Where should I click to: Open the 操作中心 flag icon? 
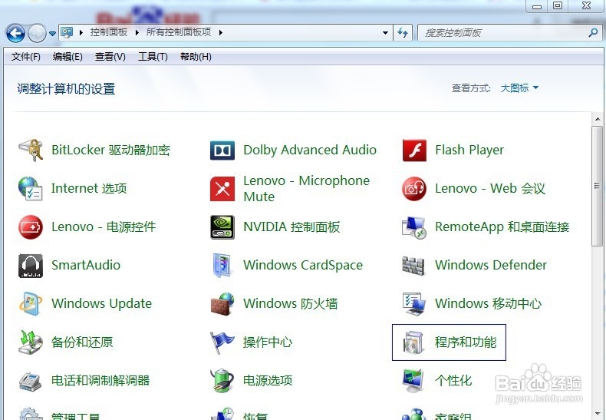tap(222, 342)
